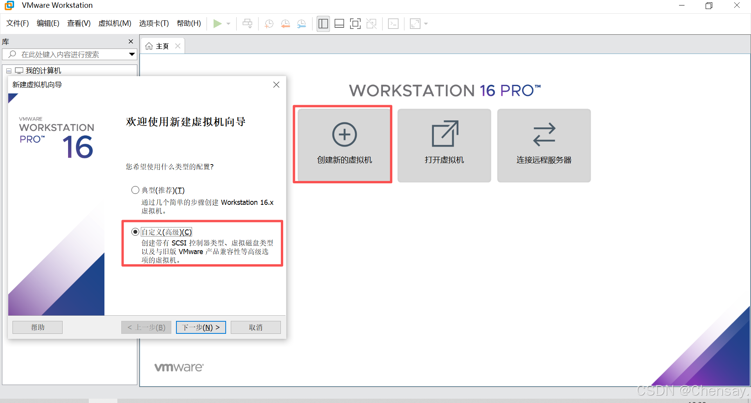This screenshot has width=751, height=403.
Task: Close the 主页 tab
Action: pos(178,46)
